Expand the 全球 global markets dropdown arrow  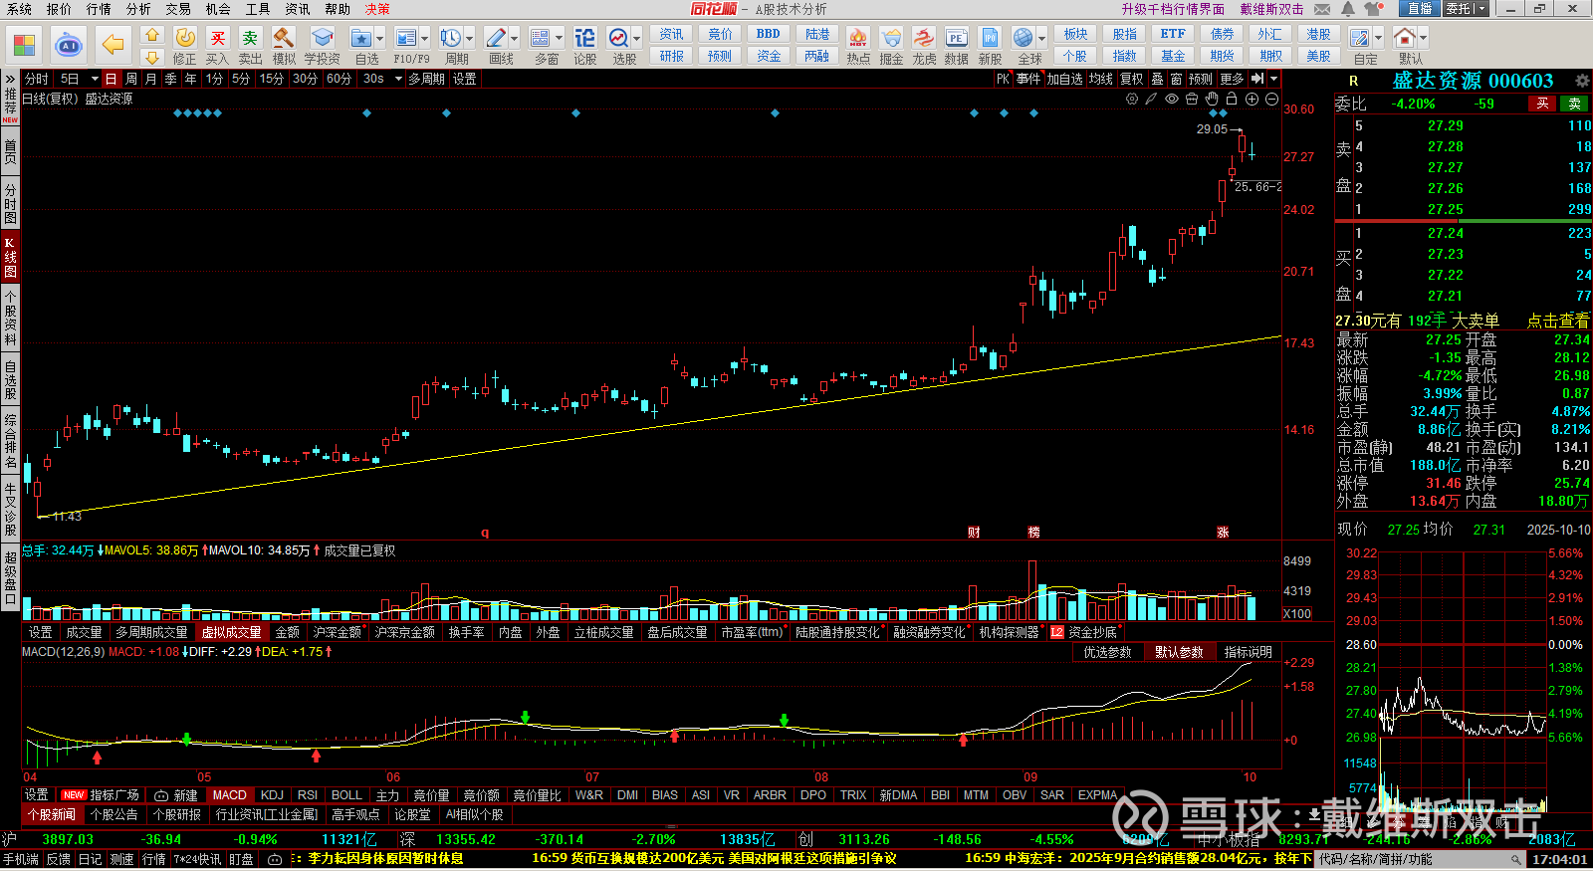point(1041,38)
